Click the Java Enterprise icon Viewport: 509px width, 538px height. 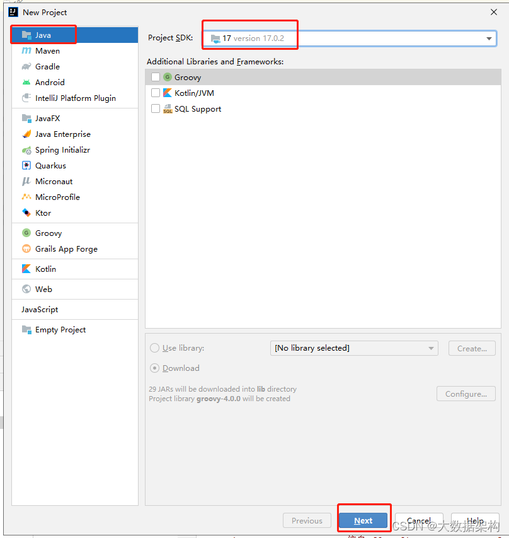point(26,134)
